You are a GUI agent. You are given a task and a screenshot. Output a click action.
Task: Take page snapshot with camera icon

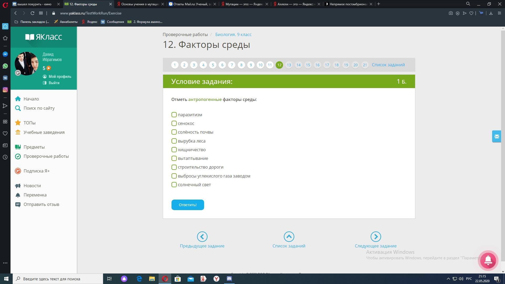[451, 13]
